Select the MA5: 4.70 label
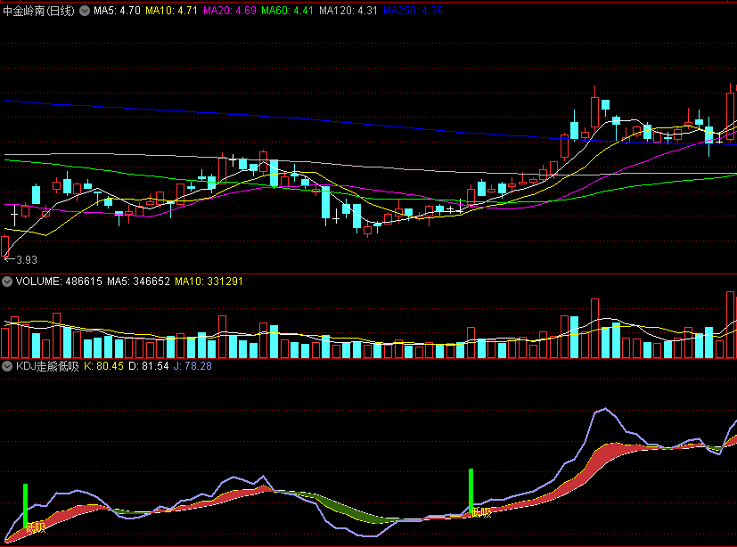The image size is (737, 547). coord(117,11)
